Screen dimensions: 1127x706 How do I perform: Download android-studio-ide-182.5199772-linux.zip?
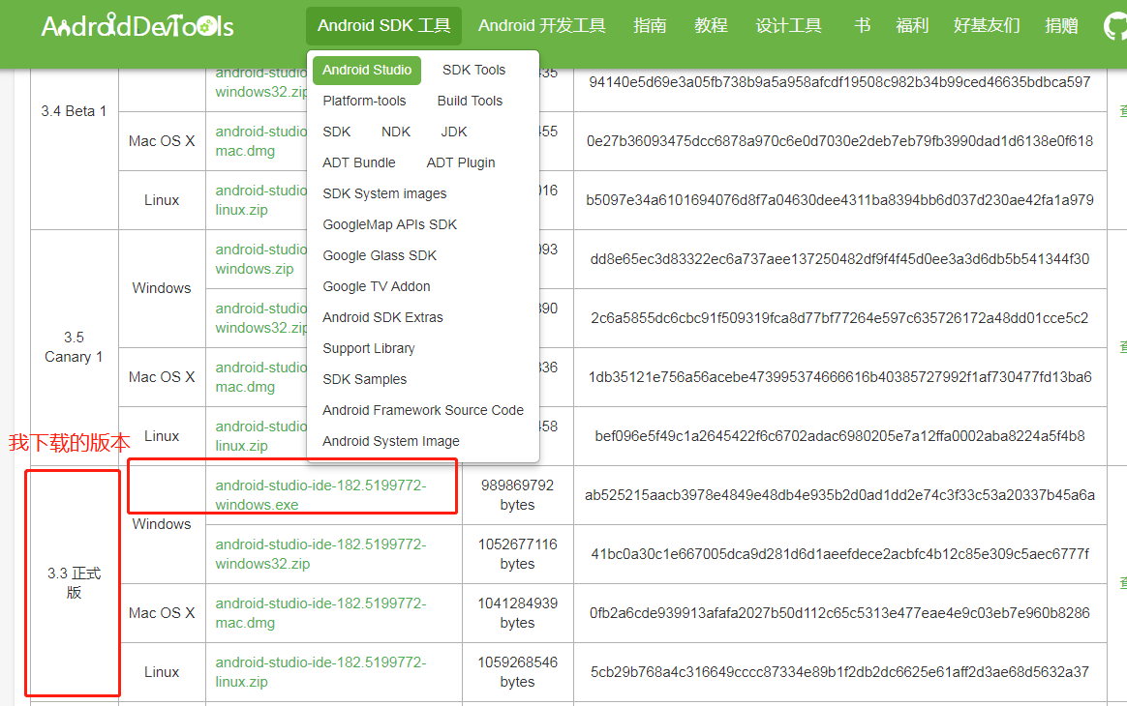point(320,671)
